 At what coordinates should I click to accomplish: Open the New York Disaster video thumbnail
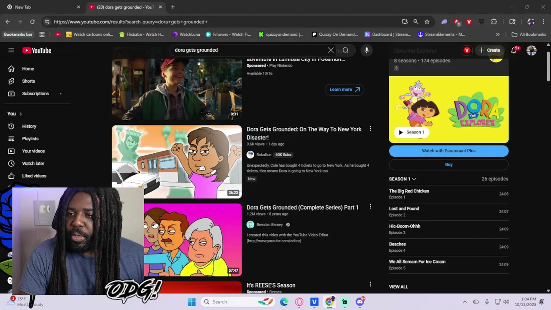[x=177, y=162]
